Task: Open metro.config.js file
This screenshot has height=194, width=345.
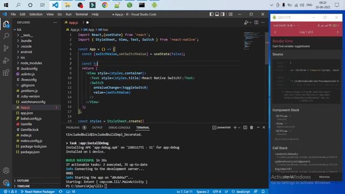Action: [x=31, y=141]
